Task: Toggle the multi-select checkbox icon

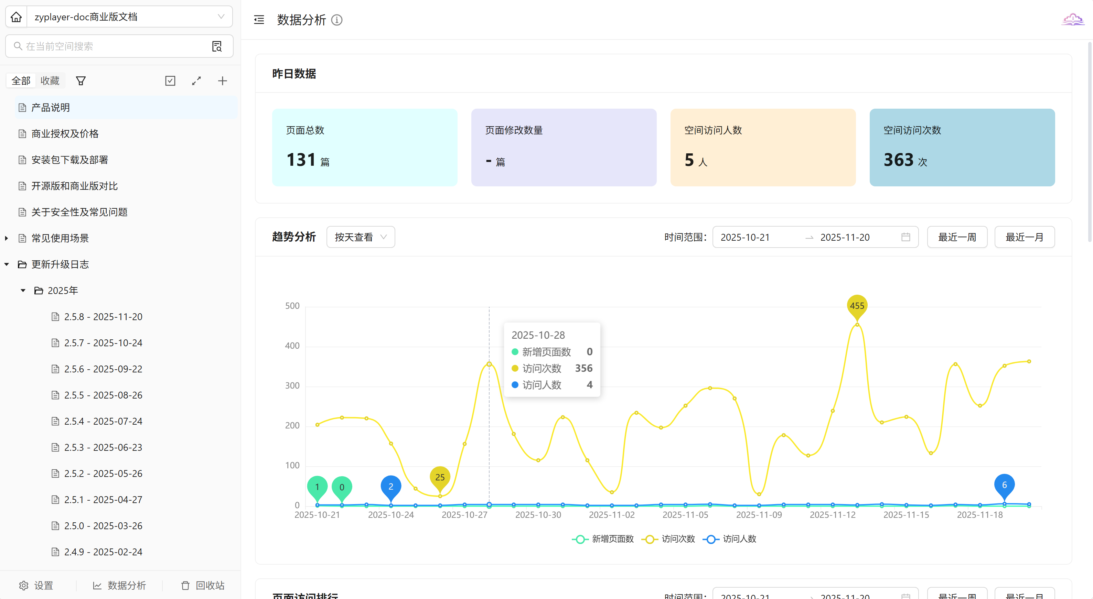Action: [x=170, y=80]
